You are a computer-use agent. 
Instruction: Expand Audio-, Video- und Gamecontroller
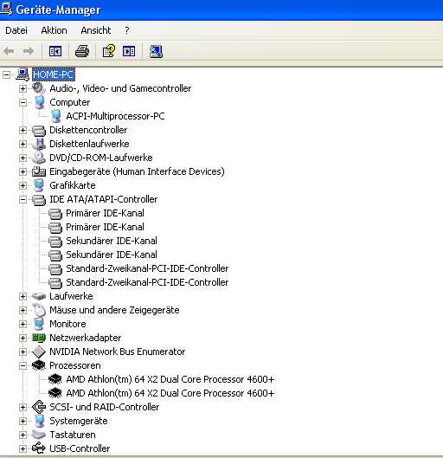(22, 89)
